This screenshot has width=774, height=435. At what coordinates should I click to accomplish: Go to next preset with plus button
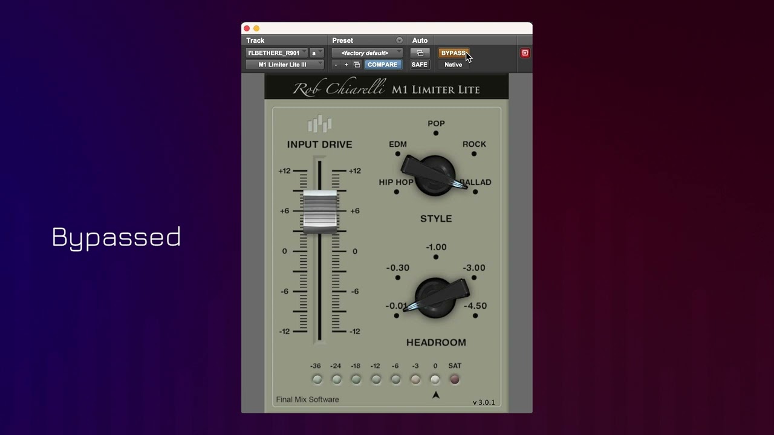pyautogui.click(x=346, y=65)
